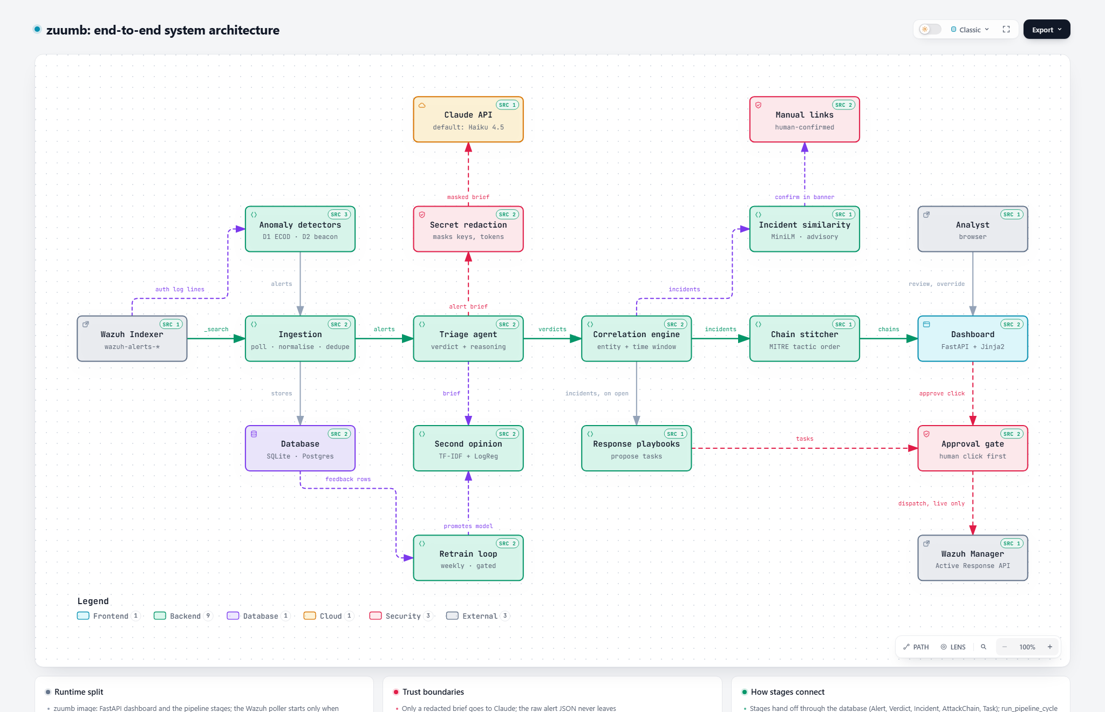This screenshot has width=1105, height=712.
Task: Open the Classic style dropdown
Action: tap(970, 30)
